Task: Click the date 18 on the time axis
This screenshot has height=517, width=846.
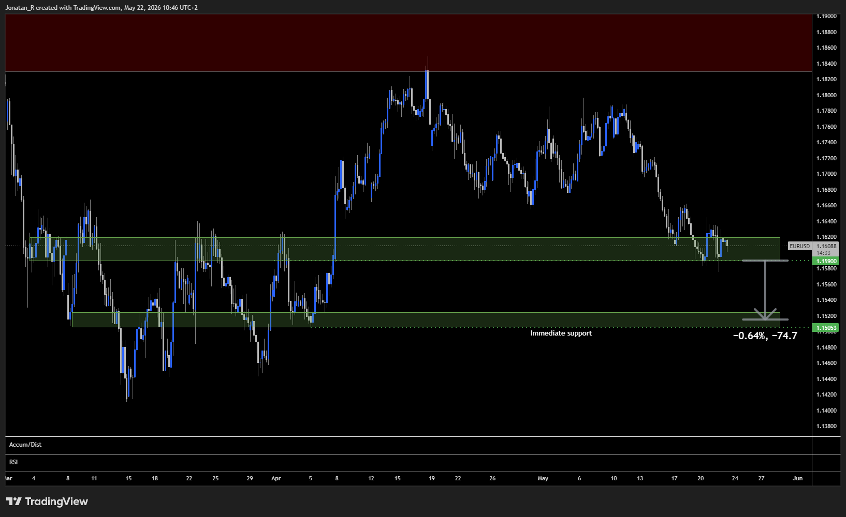Action: click(155, 479)
